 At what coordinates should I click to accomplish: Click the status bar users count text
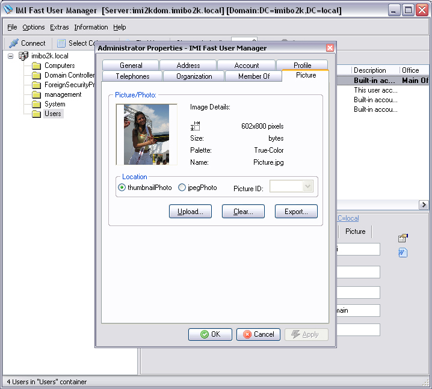pos(46,382)
